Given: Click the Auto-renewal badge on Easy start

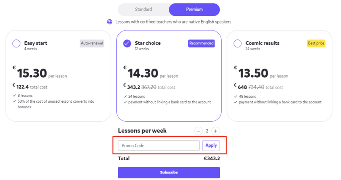Looking at the screenshot, I should point(92,43).
